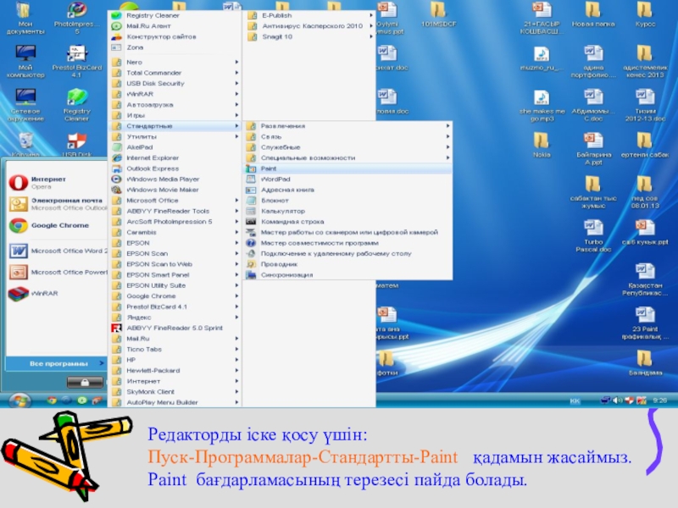The image size is (678, 508).
Task: Select Mail.Ru Агент entry
Action: coord(175,26)
